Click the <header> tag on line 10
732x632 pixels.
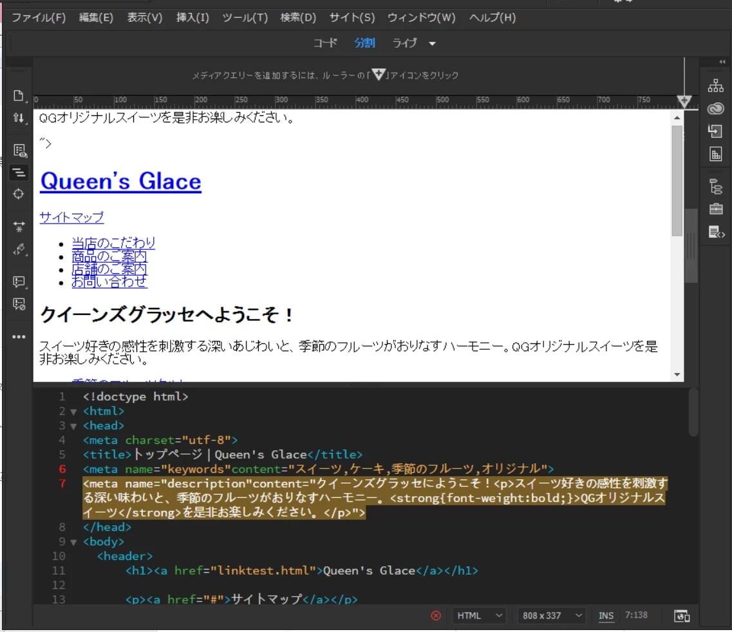(x=125, y=557)
